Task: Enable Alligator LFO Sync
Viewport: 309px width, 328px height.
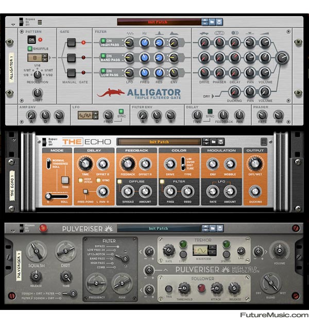Action: point(121,111)
